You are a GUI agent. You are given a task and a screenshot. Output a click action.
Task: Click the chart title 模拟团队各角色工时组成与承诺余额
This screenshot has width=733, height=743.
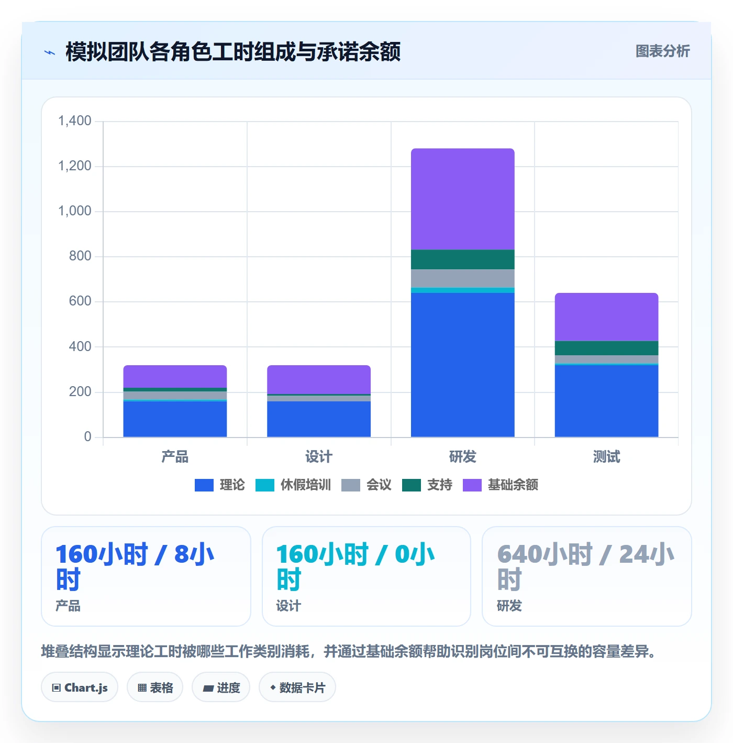233,52
